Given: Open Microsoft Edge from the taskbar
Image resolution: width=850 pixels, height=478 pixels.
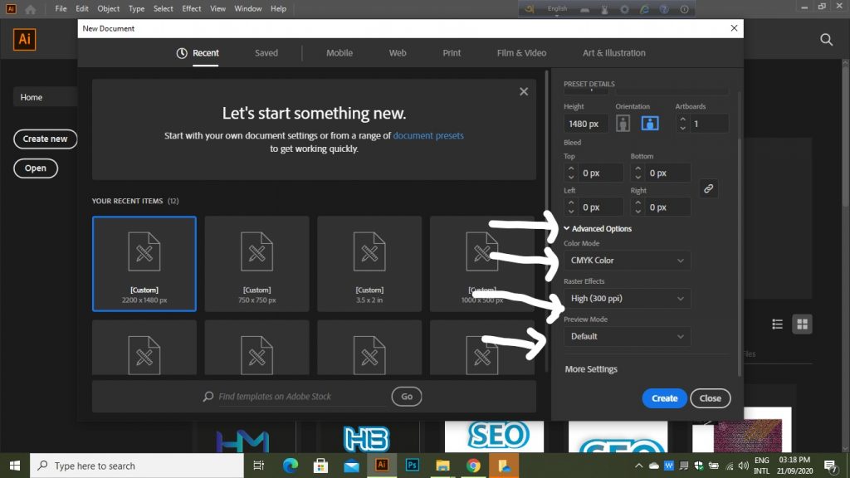Looking at the screenshot, I should pos(291,466).
